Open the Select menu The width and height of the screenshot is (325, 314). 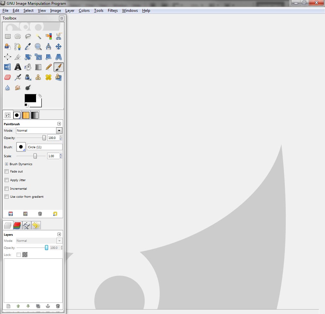(28, 11)
